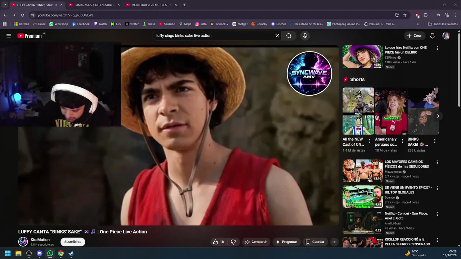Open ONE PIECE fue un DELIRIO thumbnail
Viewport: 461px width, 259px height.
362,56
